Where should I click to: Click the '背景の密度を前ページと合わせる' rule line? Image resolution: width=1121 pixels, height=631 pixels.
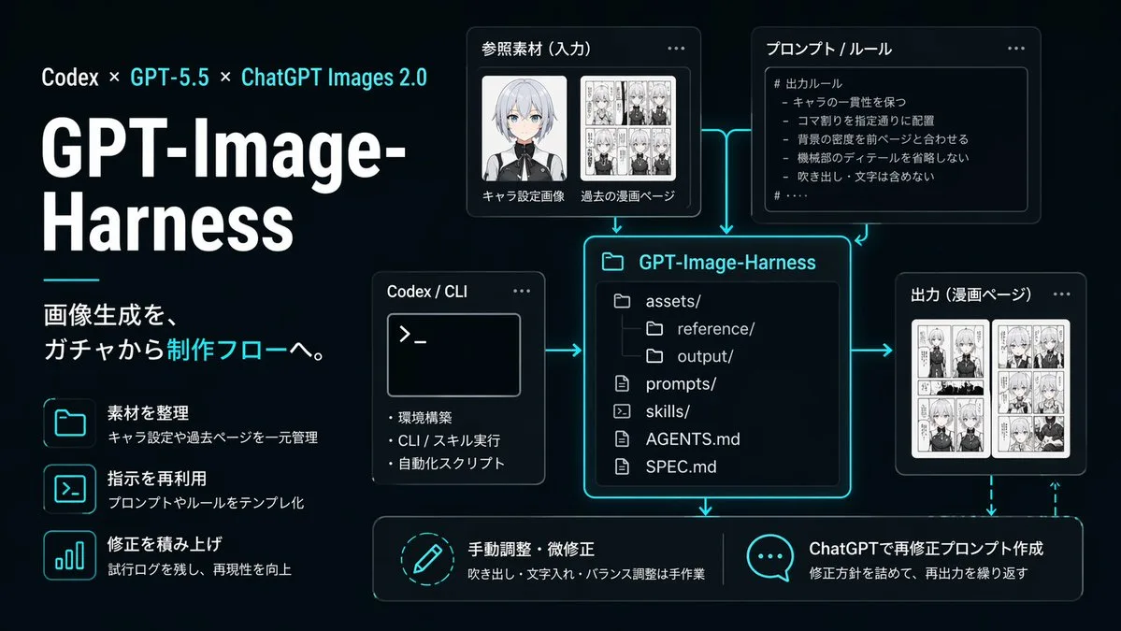[875, 139]
